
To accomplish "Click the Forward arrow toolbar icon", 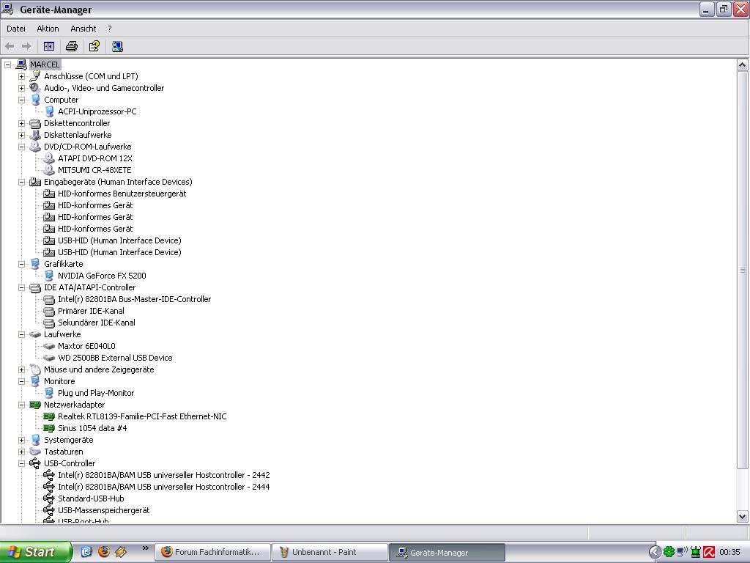I will (x=26, y=46).
